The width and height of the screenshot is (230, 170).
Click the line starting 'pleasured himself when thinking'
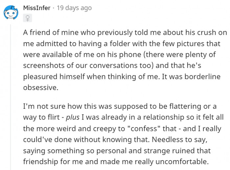click(x=122, y=77)
